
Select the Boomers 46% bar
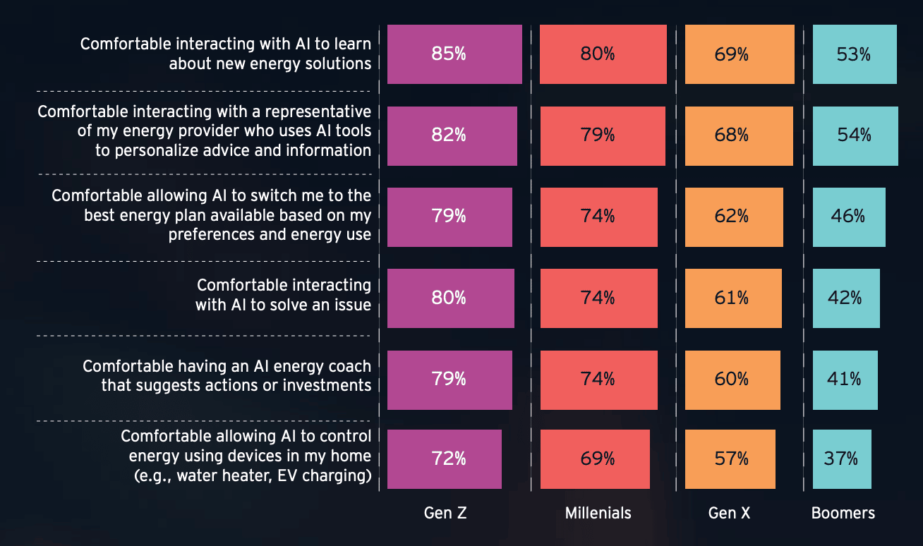click(x=849, y=217)
